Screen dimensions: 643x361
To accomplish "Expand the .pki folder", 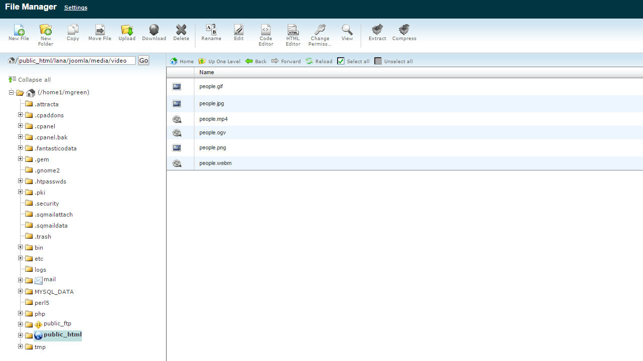I will (x=21, y=192).
